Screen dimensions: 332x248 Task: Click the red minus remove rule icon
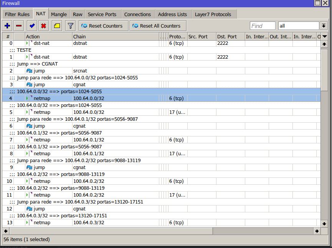click(19, 26)
